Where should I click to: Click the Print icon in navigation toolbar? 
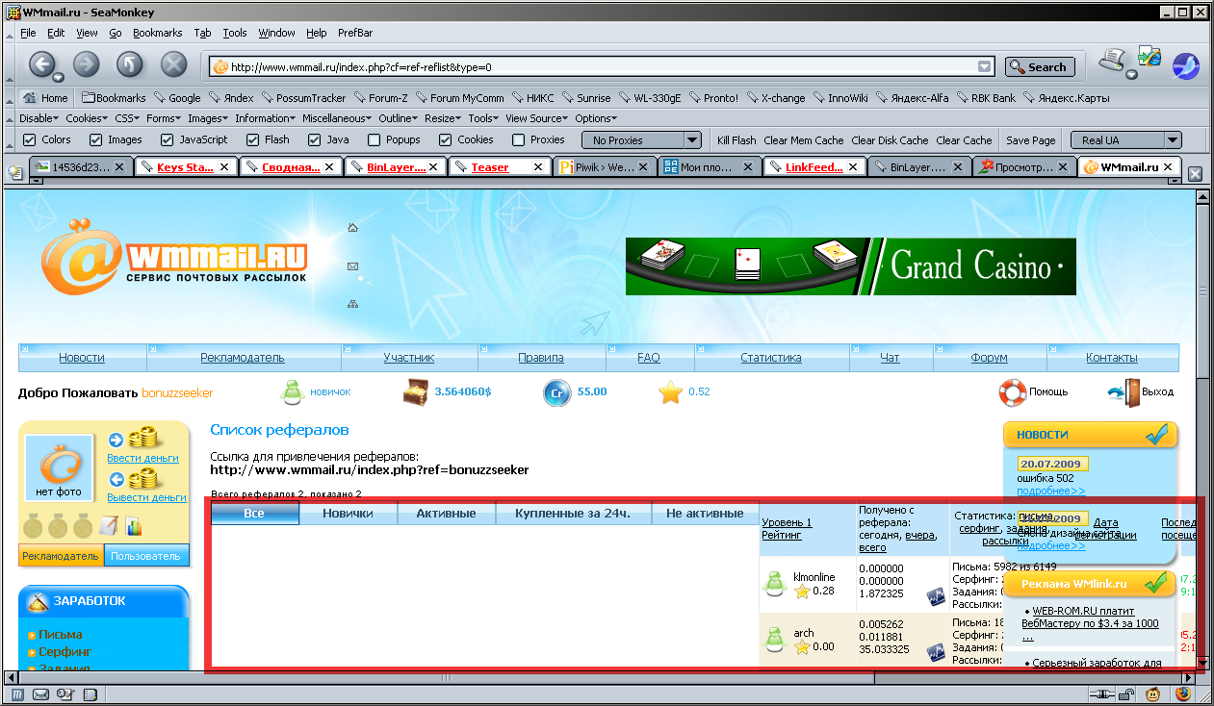click(x=1114, y=60)
